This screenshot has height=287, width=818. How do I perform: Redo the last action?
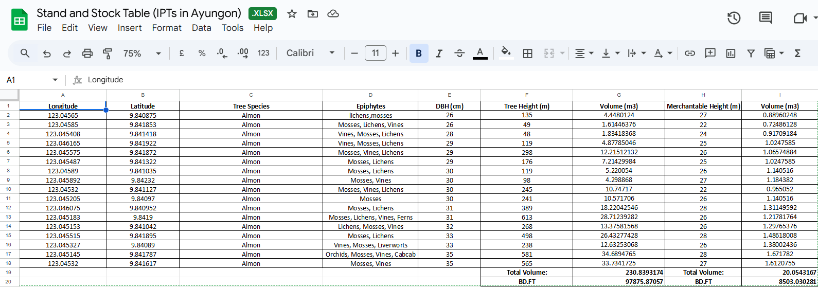(67, 53)
